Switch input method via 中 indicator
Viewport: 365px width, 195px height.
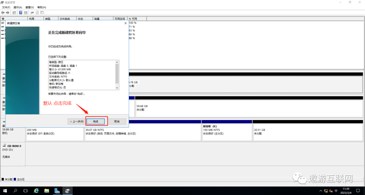(x=336, y=191)
